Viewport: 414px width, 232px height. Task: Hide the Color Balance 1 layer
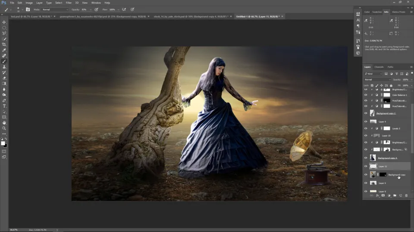tap(366, 95)
